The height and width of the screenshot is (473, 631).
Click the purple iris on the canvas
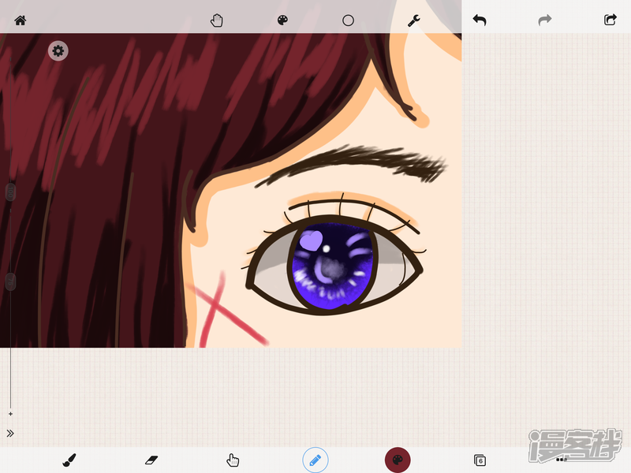[331, 268]
